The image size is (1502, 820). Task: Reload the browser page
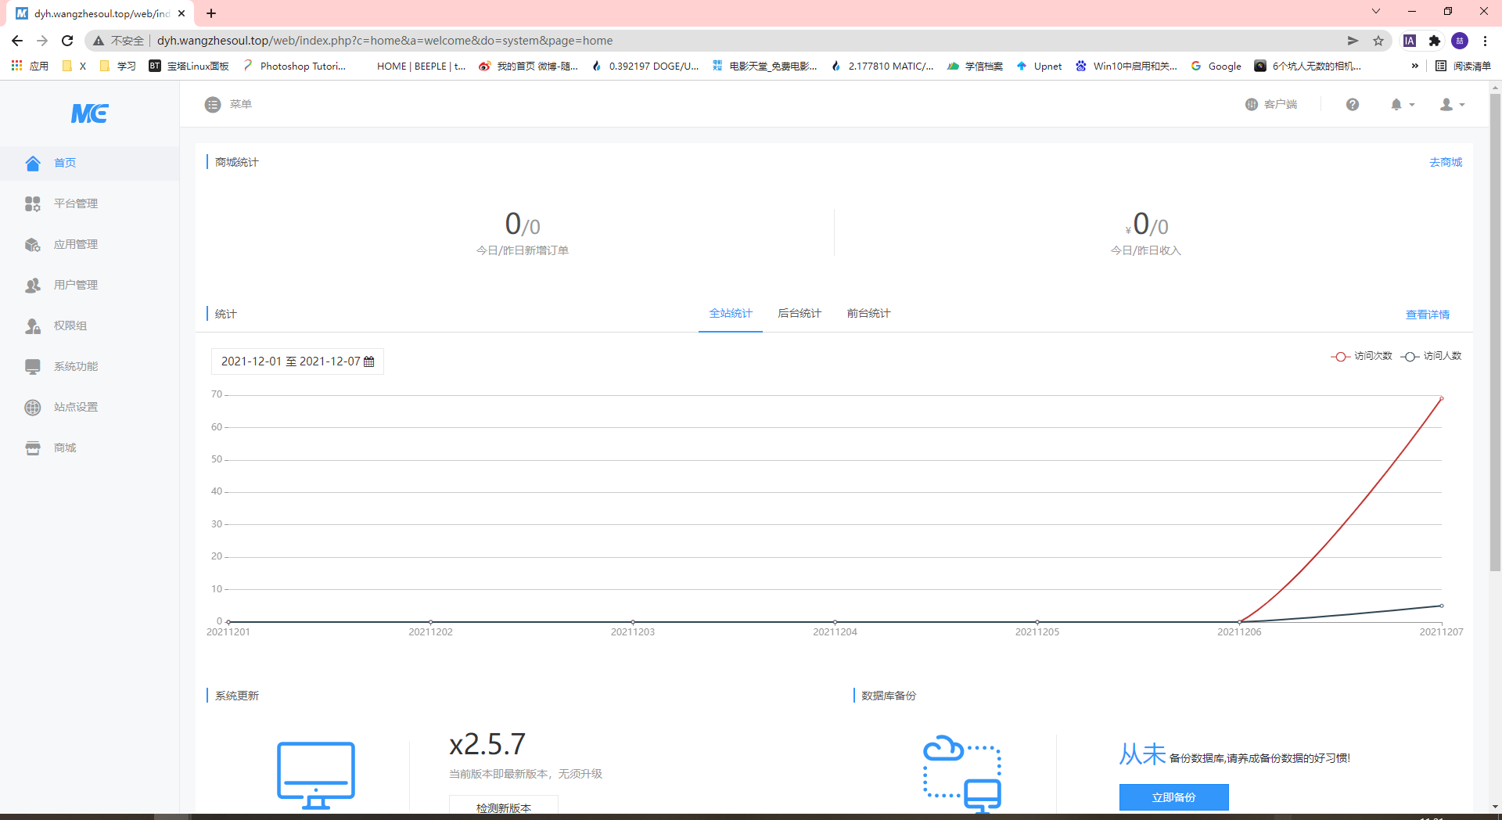[x=67, y=41]
